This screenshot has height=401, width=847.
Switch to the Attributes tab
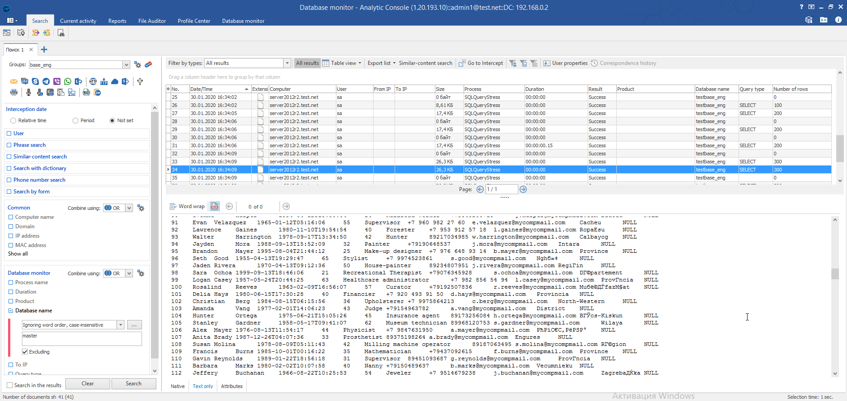[232, 386]
